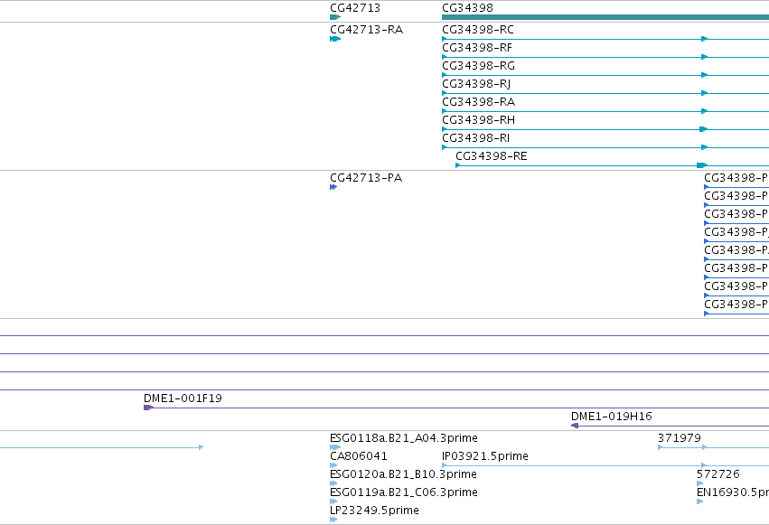
Task: Click the DME1-019H16 reverse arrow glyph
Action: (x=575, y=426)
